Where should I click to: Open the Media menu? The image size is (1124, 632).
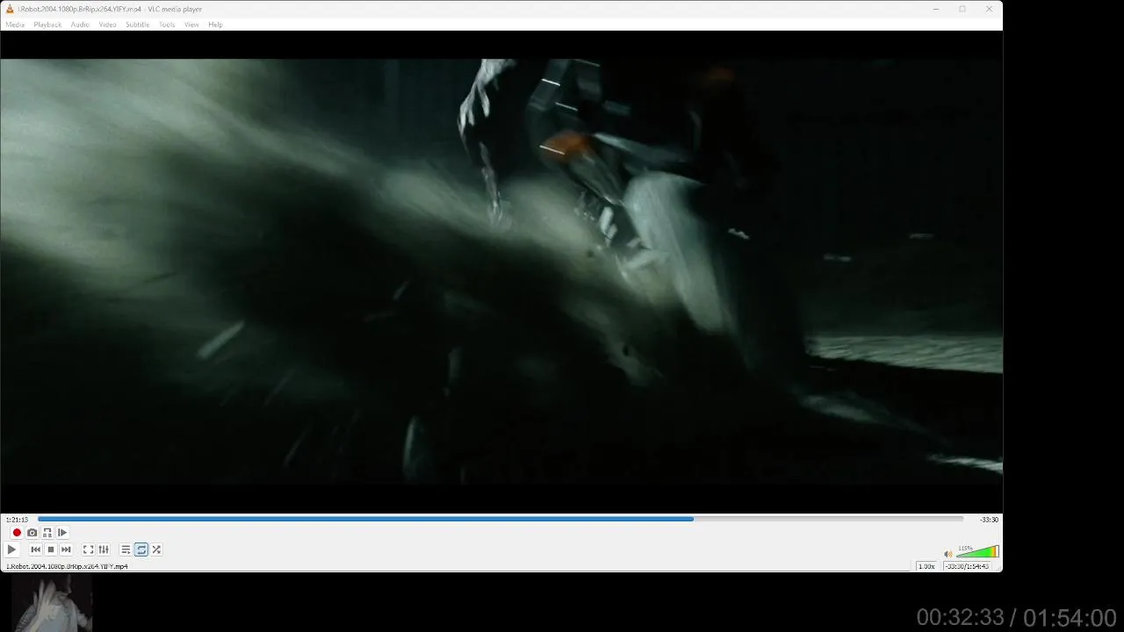(15, 25)
